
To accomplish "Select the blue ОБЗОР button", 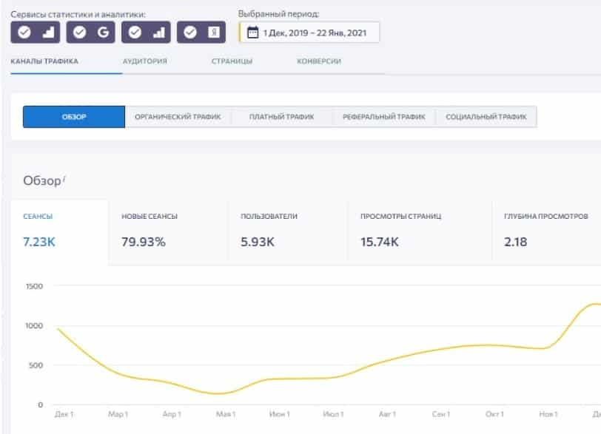I will point(74,117).
